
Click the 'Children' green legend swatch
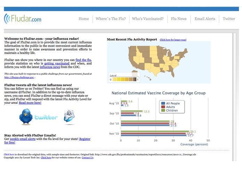163,110
